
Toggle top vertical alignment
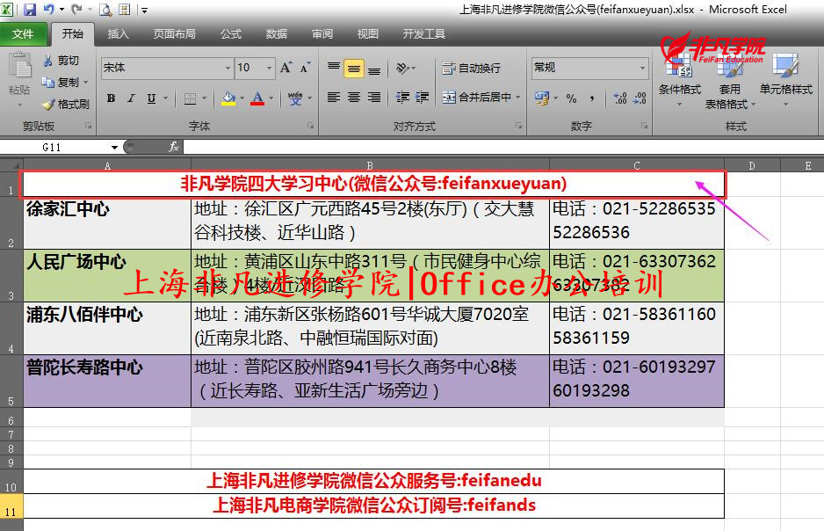(334, 68)
